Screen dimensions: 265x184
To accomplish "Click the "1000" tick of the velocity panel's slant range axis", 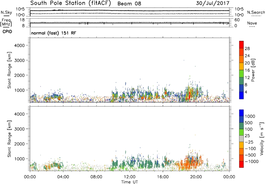I will [20, 159].
